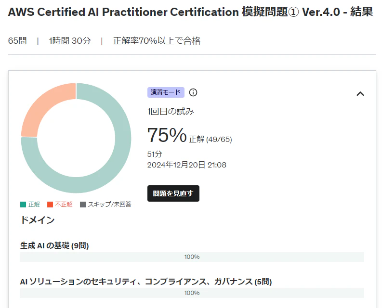The image size is (382, 308).
Task: Click the red 不正解 legend square
Action: pos(50,204)
